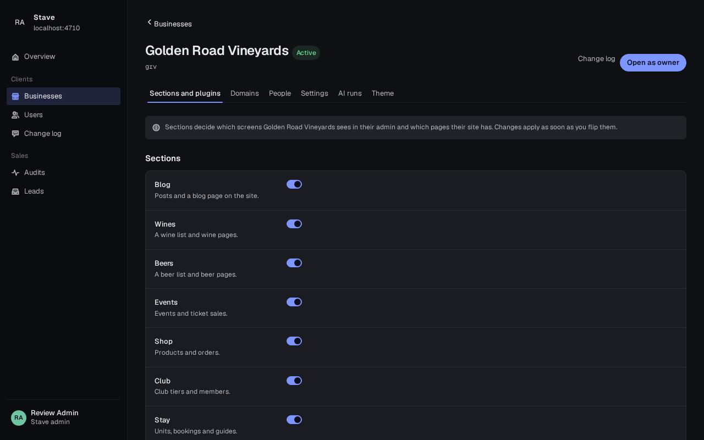Toggle the Blog section switch
This screenshot has width=704, height=440.
(294, 184)
